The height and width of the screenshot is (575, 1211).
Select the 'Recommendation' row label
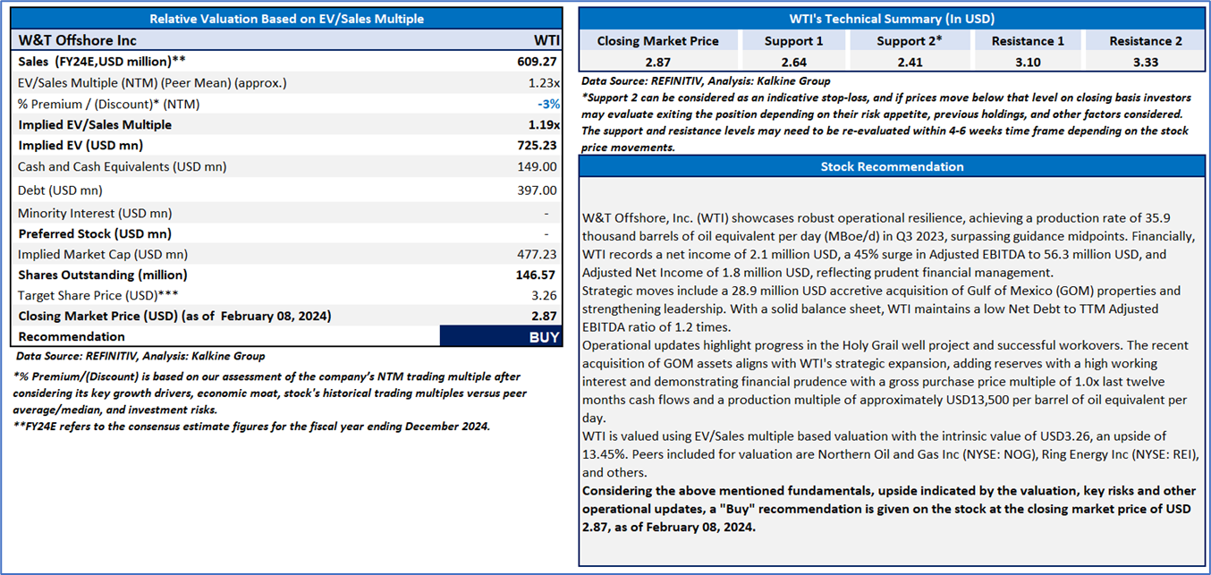pos(72,336)
